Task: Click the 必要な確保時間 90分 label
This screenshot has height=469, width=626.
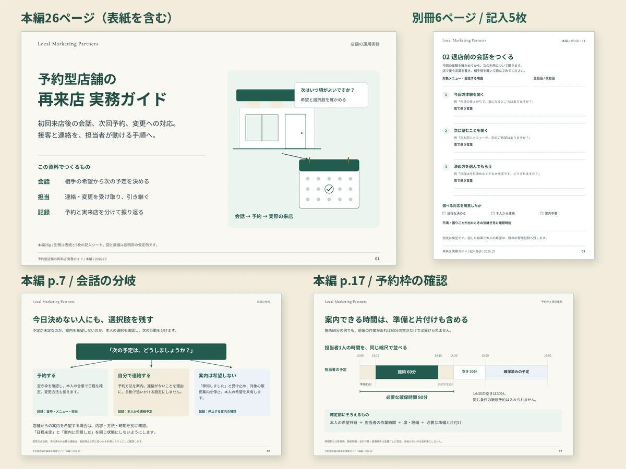Action: (x=407, y=397)
